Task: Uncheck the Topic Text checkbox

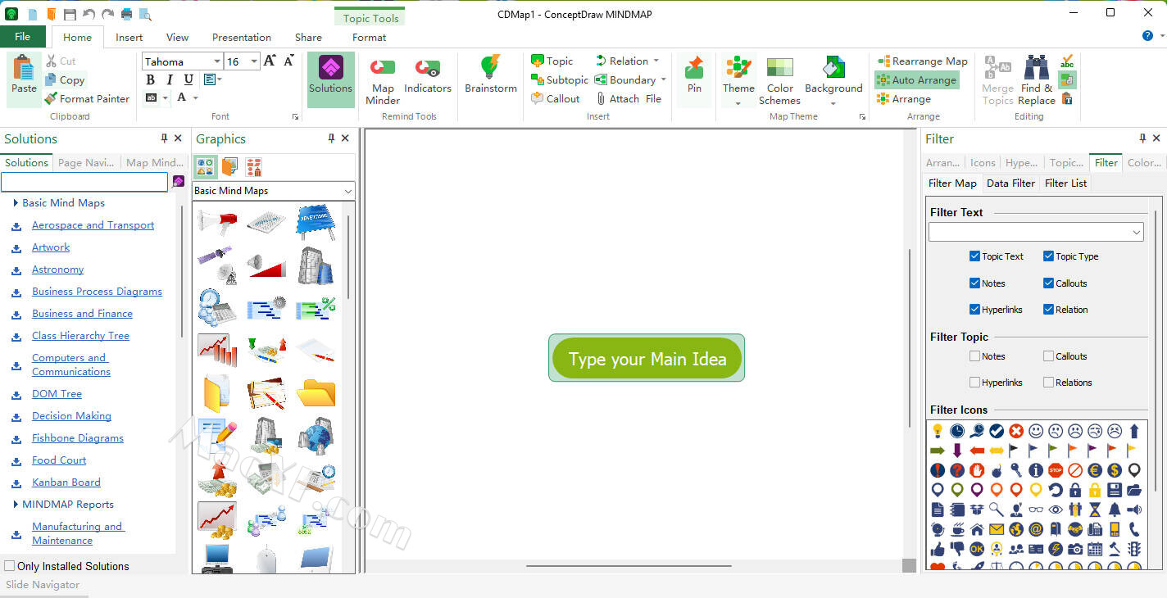Action: click(974, 256)
